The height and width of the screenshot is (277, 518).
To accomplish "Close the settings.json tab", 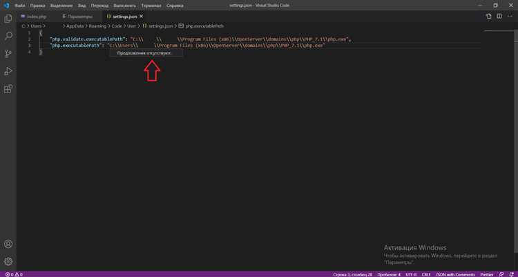I will 142,16.
